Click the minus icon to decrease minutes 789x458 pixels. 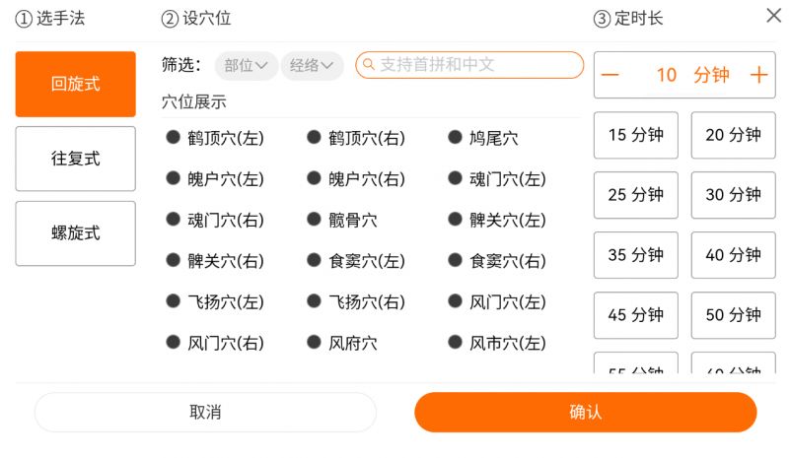(x=610, y=76)
